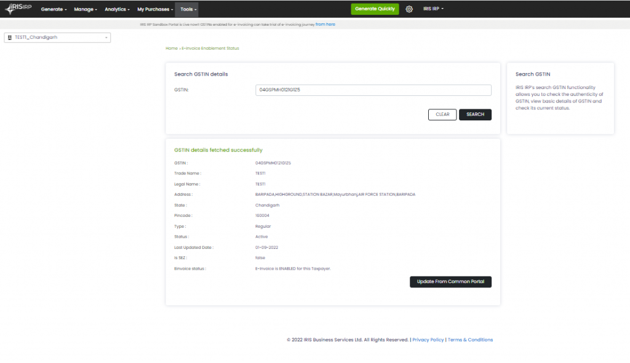630x363 pixels.
Task: Expand the Analytics menu
Action: point(116,9)
